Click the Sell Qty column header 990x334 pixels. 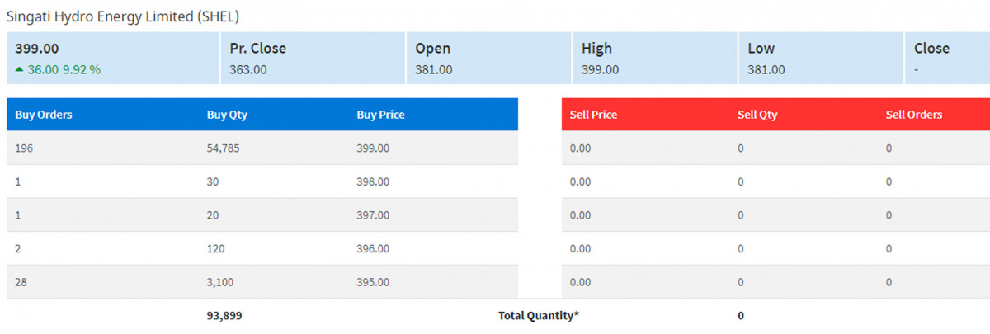[x=757, y=115]
